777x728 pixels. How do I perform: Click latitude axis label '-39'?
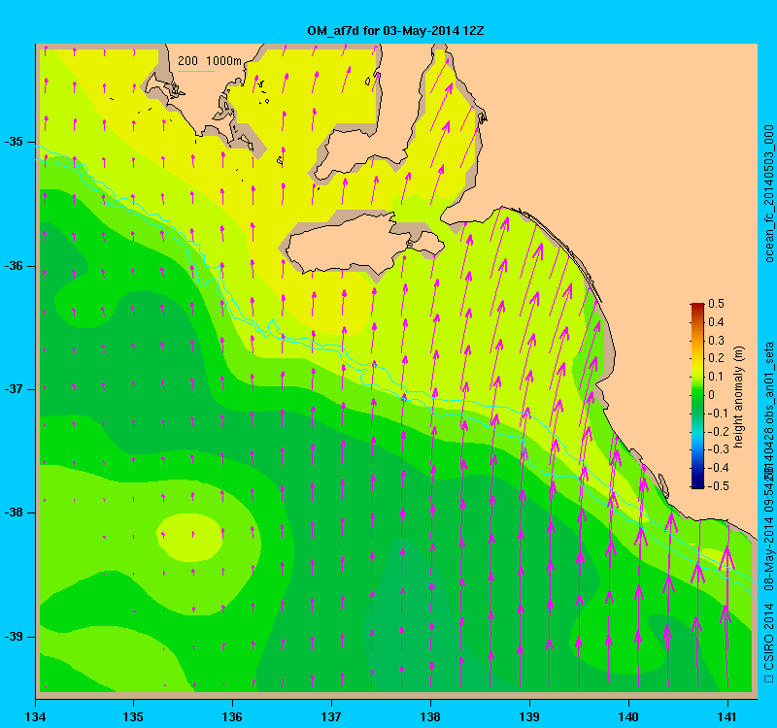[14, 637]
